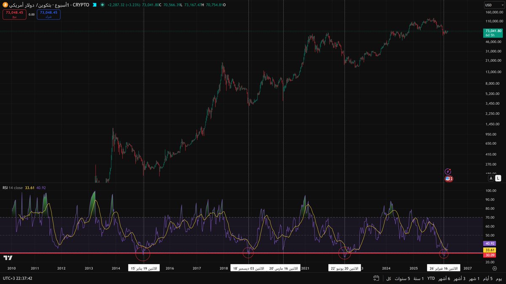This screenshot has width=506, height=284.
Task: Select the 1 يوم range
Action: pyautogui.click(x=499, y=279)
